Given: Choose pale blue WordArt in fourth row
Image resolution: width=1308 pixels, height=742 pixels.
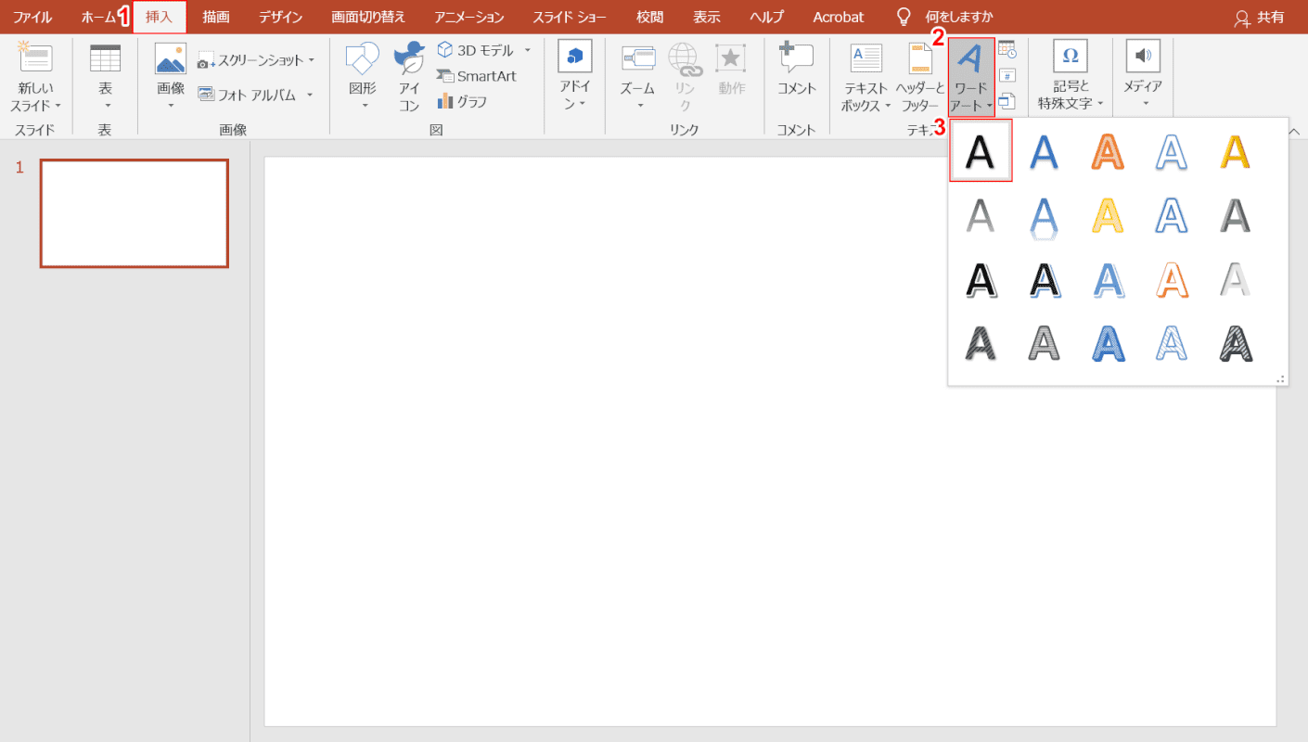Looking at the screenshot, I should point(1173,343).
